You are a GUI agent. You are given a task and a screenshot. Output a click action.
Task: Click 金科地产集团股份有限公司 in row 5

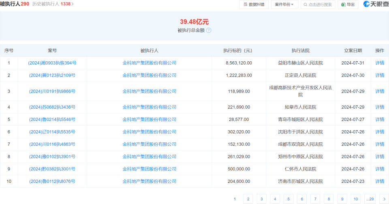coord(150,120)
